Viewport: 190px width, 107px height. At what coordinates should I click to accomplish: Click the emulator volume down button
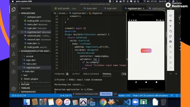(x=170, y=26)
